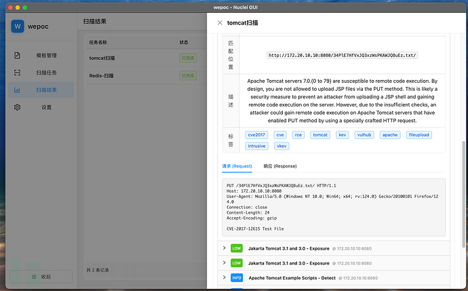This screenshot has width=468, height=291.
Task: Click the PUT request code block
Action: pyautogui.click(x=334, y=208)
